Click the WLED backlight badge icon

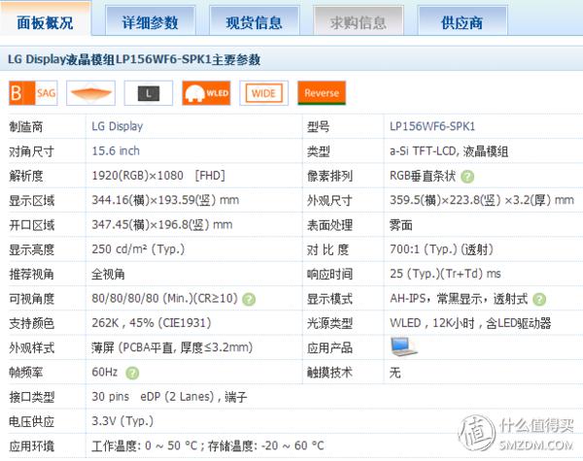pos(206,93)
